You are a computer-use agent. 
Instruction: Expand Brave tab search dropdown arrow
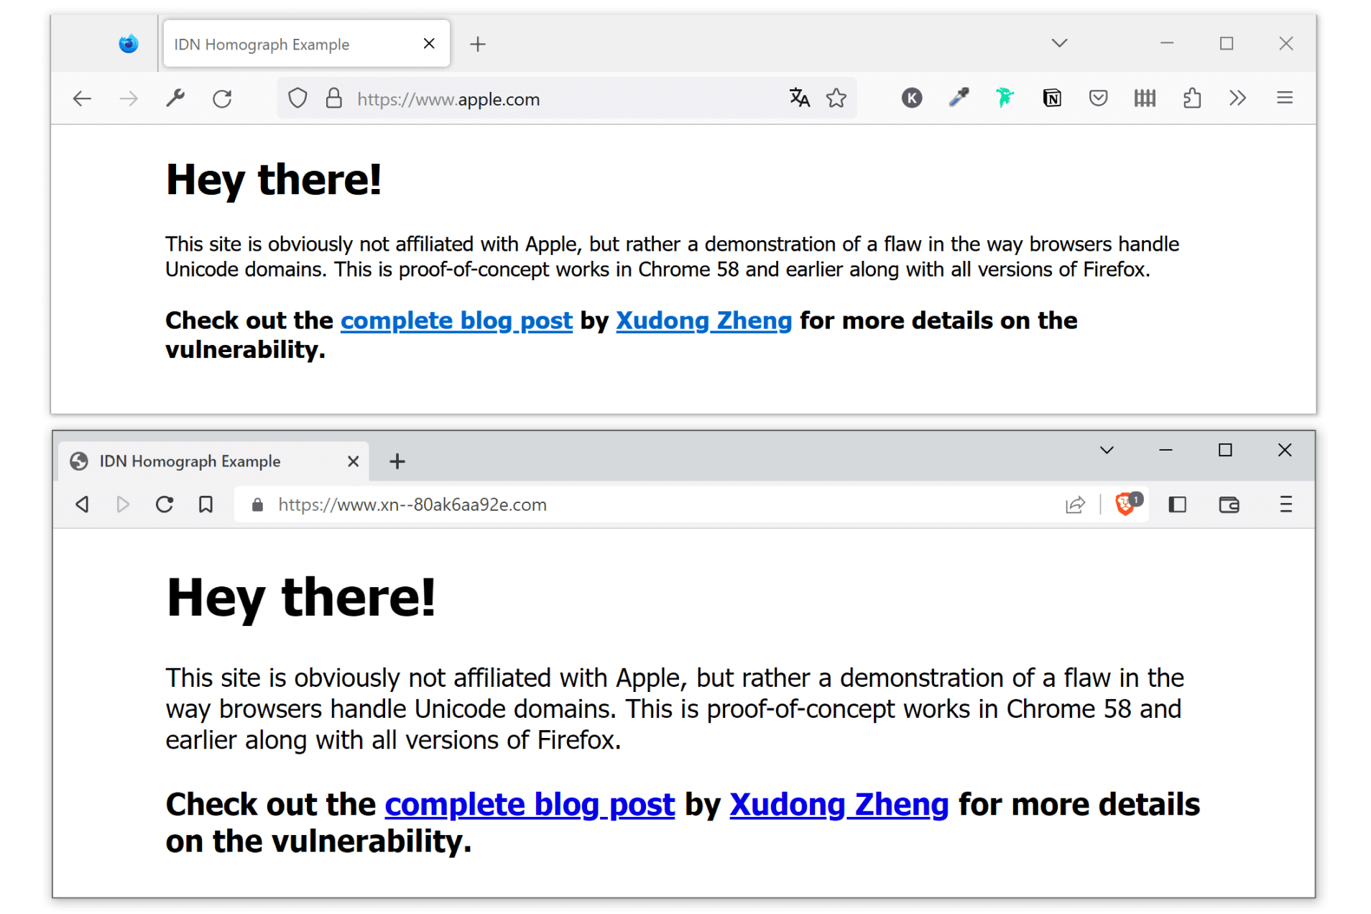click(1107, 451)
